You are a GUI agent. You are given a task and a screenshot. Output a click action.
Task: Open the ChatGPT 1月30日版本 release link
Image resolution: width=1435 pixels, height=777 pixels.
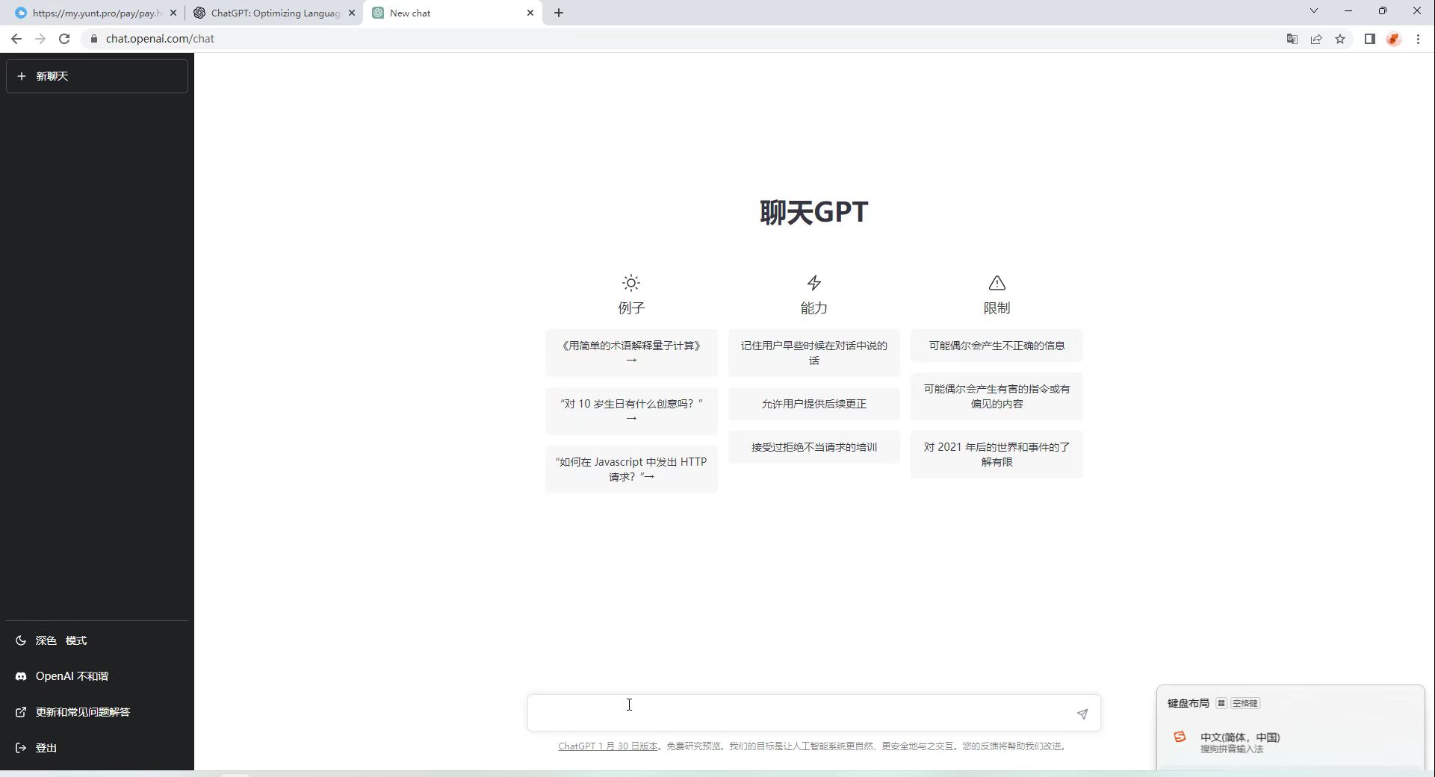pyautogui.click(x=608, y=746)
